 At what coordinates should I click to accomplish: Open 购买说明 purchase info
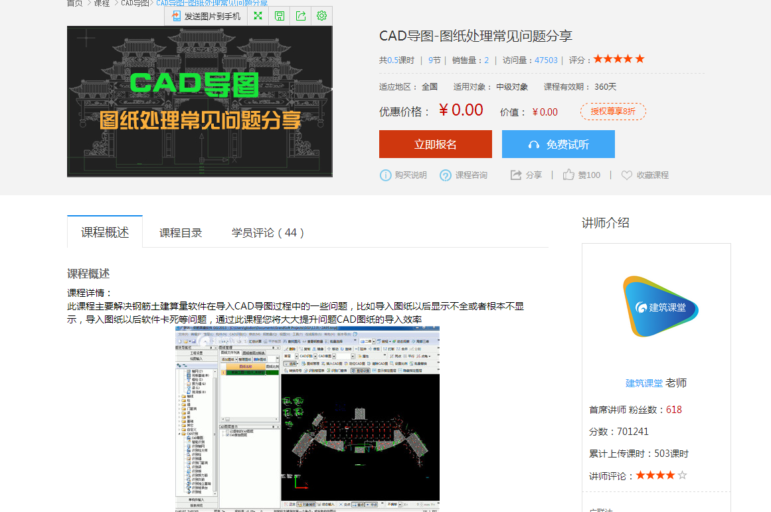point(403,175)
